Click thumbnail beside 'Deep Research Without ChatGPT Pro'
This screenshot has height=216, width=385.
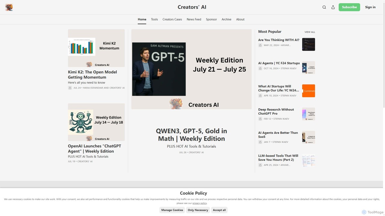tap(309, 114)
